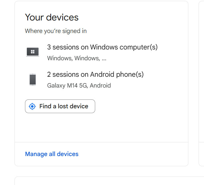The width and height of the screenshot is (204, 185).
Task: Open the 3 sessions on Windows computer(s) entry
Action: [x=102, y=47]
